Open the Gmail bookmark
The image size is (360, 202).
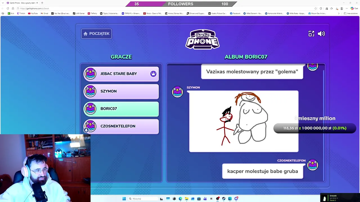click(x=44, y=13)
